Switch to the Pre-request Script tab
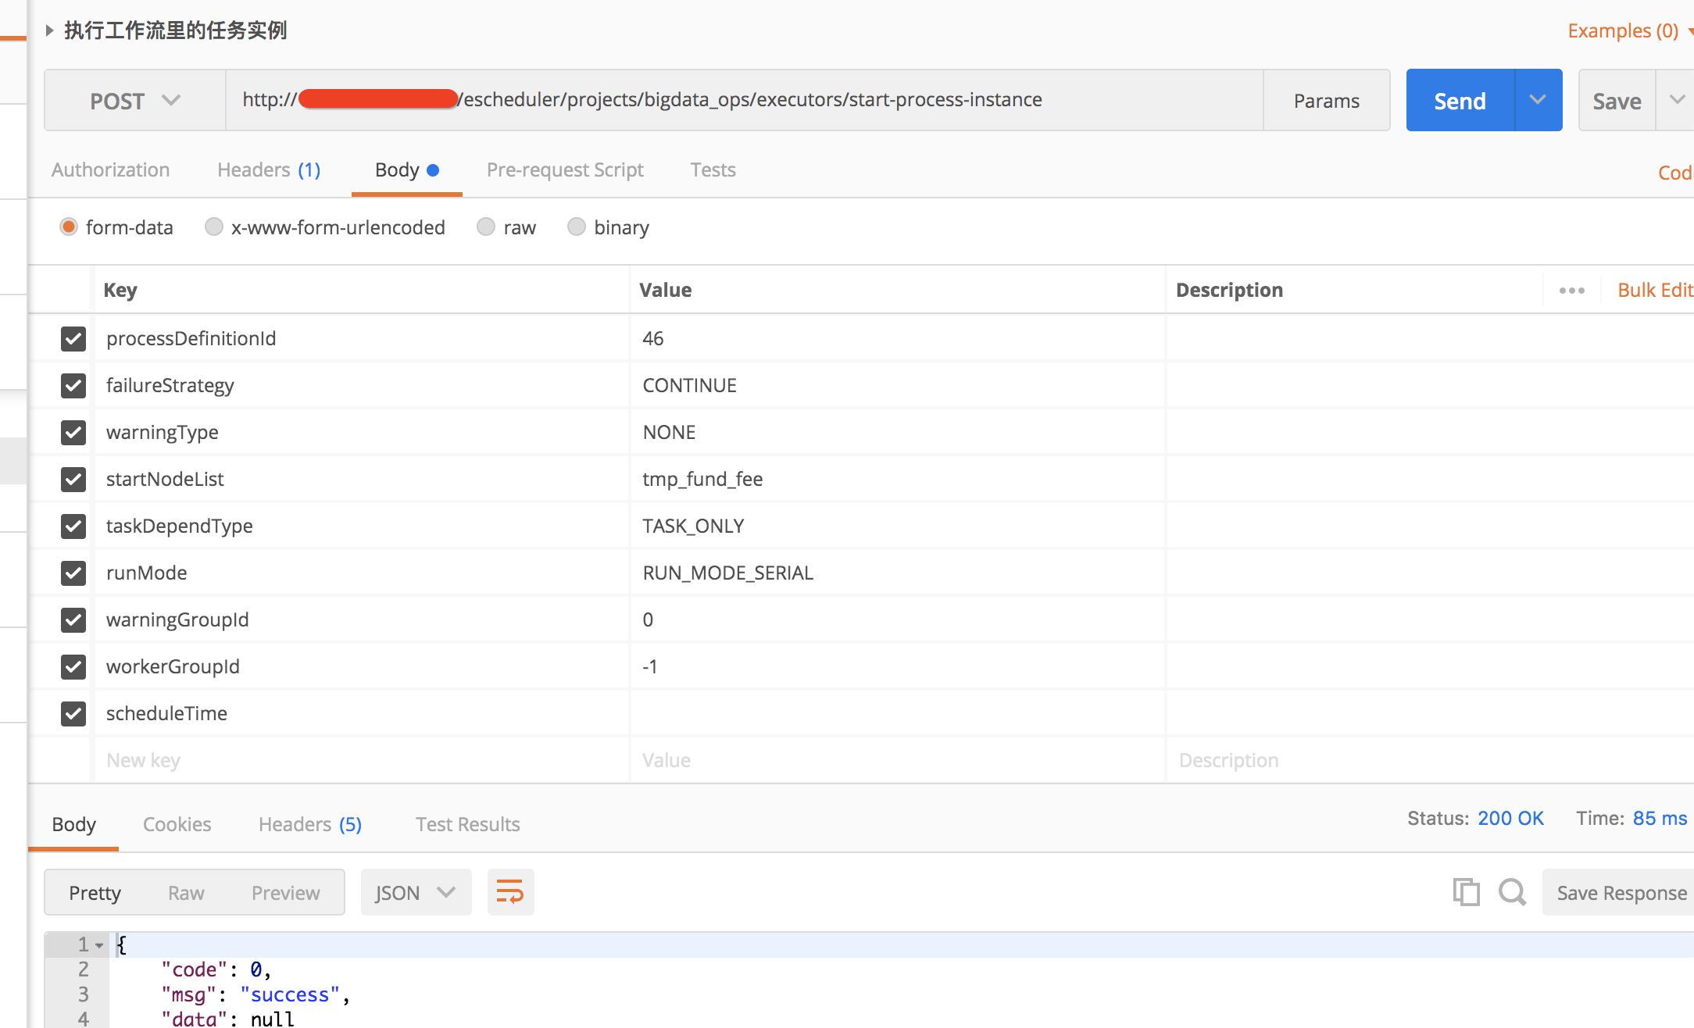 [565, 170]
